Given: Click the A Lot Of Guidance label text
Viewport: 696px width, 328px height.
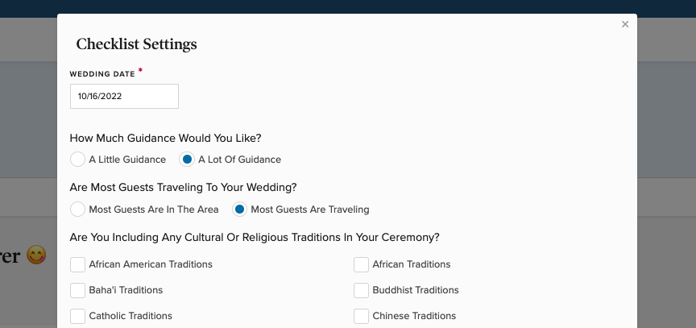Looking at the screenshot, I should coord(239,160).
